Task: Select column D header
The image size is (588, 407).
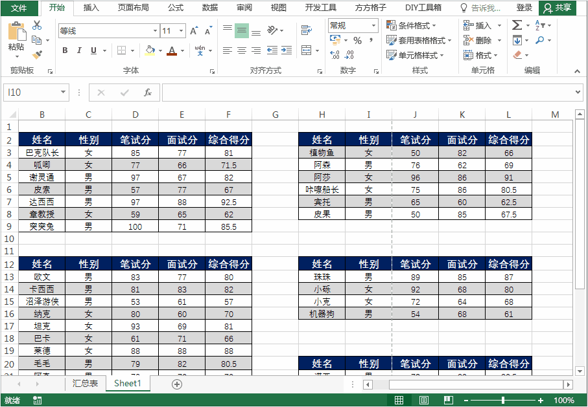Action: click(x=135, y=115)
